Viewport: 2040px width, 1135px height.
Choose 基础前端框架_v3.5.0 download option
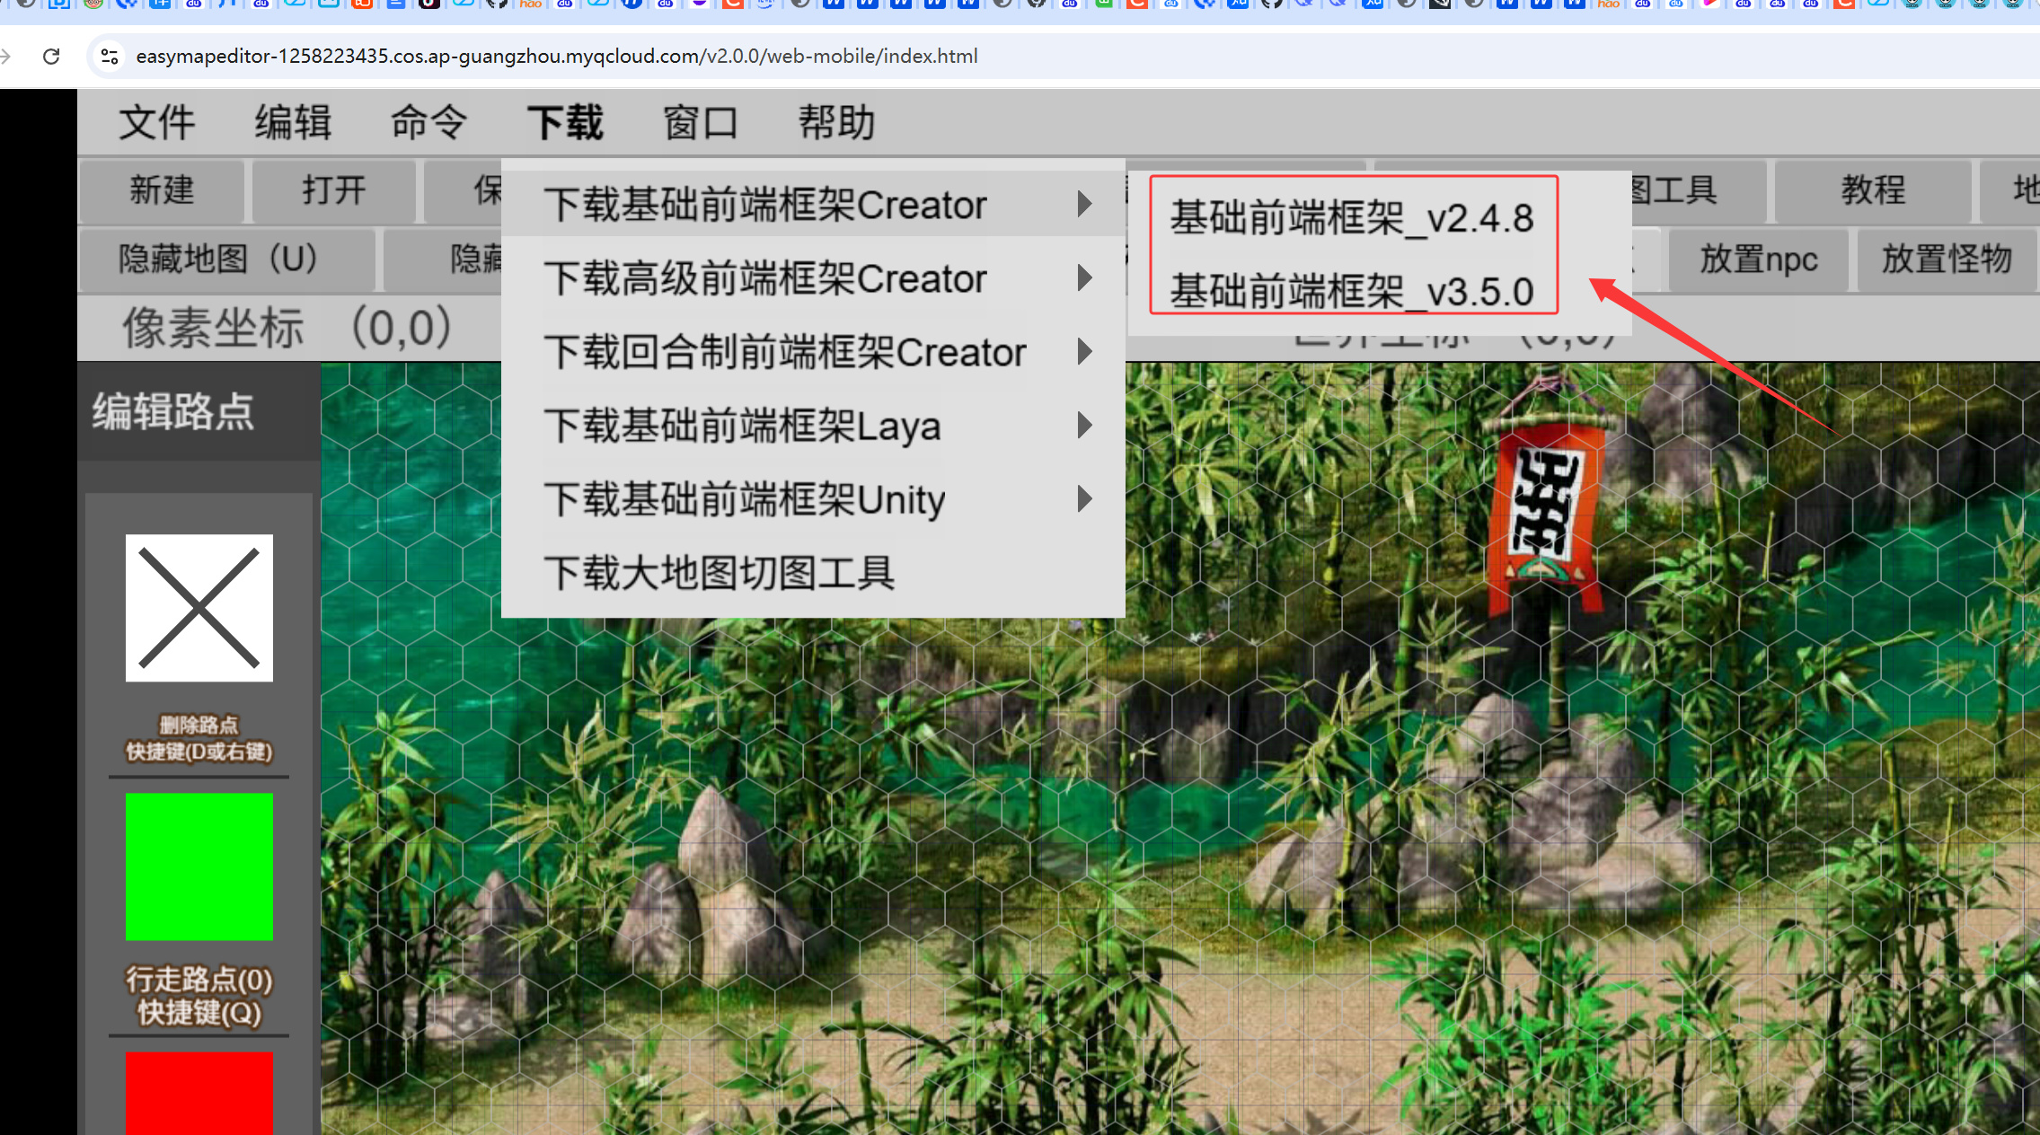1351,292
